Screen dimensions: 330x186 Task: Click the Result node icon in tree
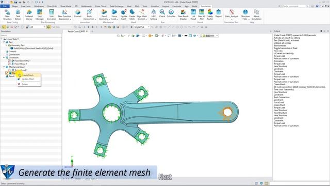click(x=7, y=76)
